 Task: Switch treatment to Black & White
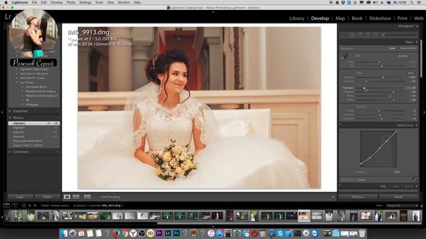(408, 48)
